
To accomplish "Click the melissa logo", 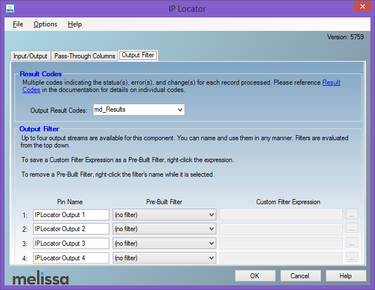I will tap(40, 278).
